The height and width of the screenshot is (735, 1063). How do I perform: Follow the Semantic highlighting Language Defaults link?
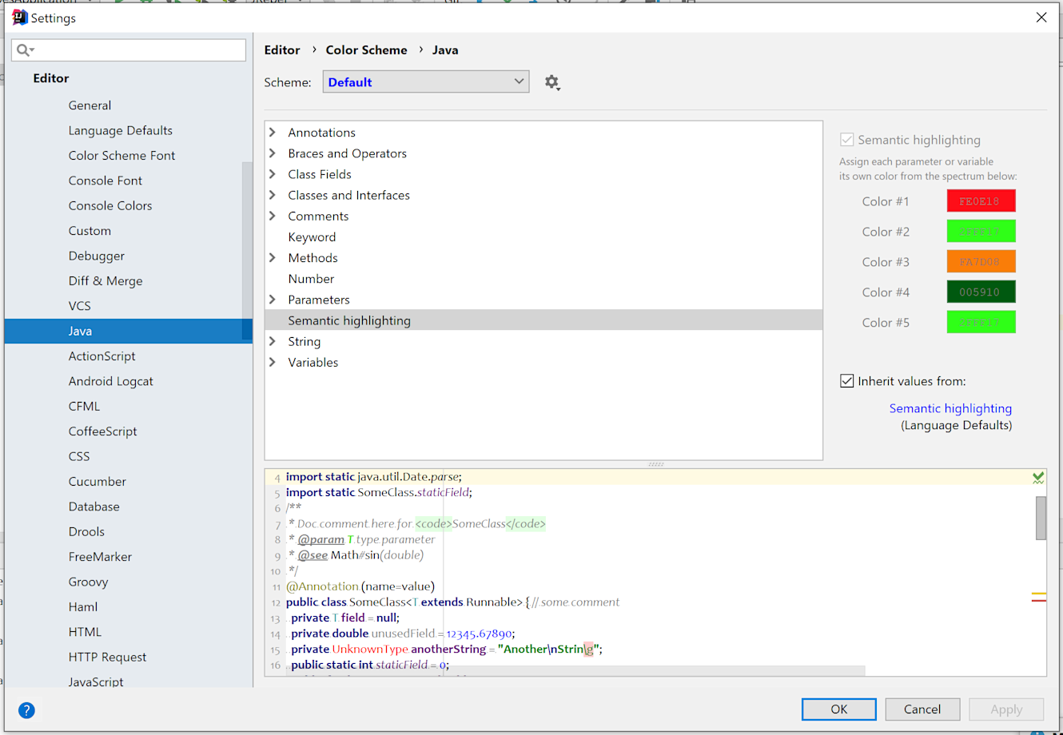coord(950,408)
